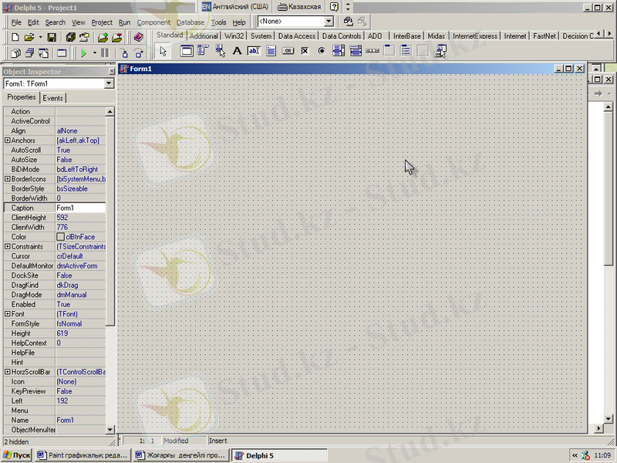Open the Form1: TForm1 object dropdown
This screenshot has width=617, height=463.
109,83
